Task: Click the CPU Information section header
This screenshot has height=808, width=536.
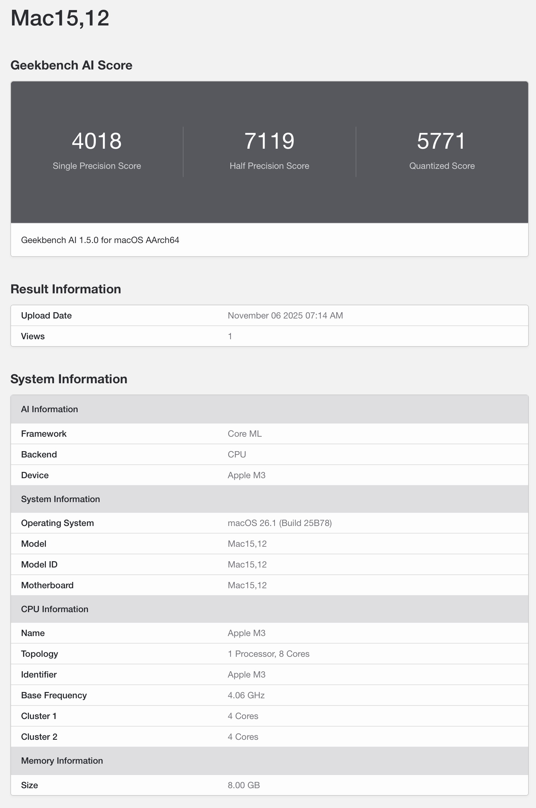Action: (x=55, y=609)
